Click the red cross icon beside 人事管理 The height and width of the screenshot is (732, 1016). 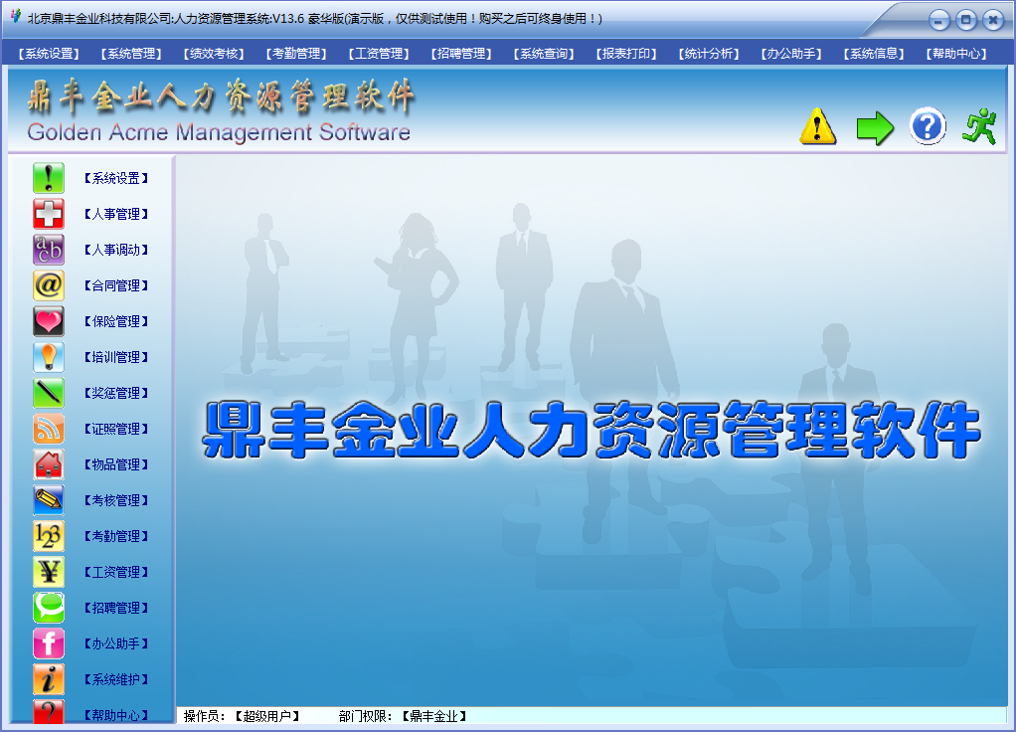click(x=49, y=214)
